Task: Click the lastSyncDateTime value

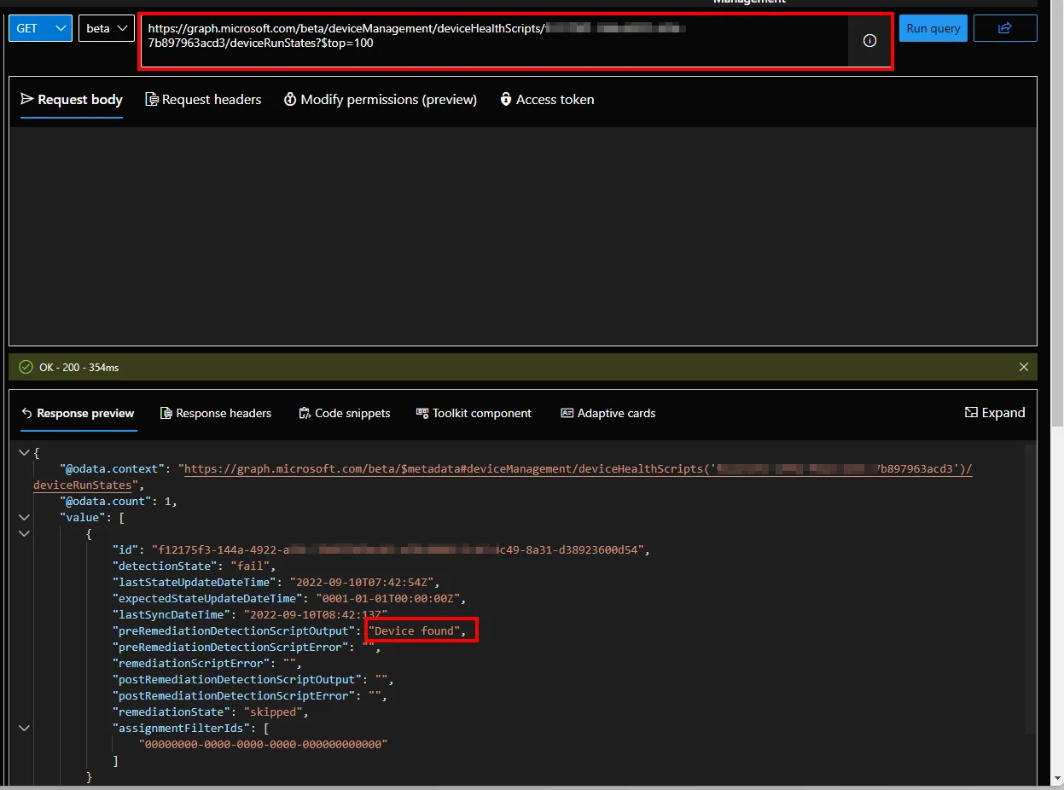Action: [316, 614]
